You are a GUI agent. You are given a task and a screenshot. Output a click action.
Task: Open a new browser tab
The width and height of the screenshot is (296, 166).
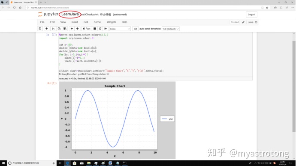[x=41, y=2]
